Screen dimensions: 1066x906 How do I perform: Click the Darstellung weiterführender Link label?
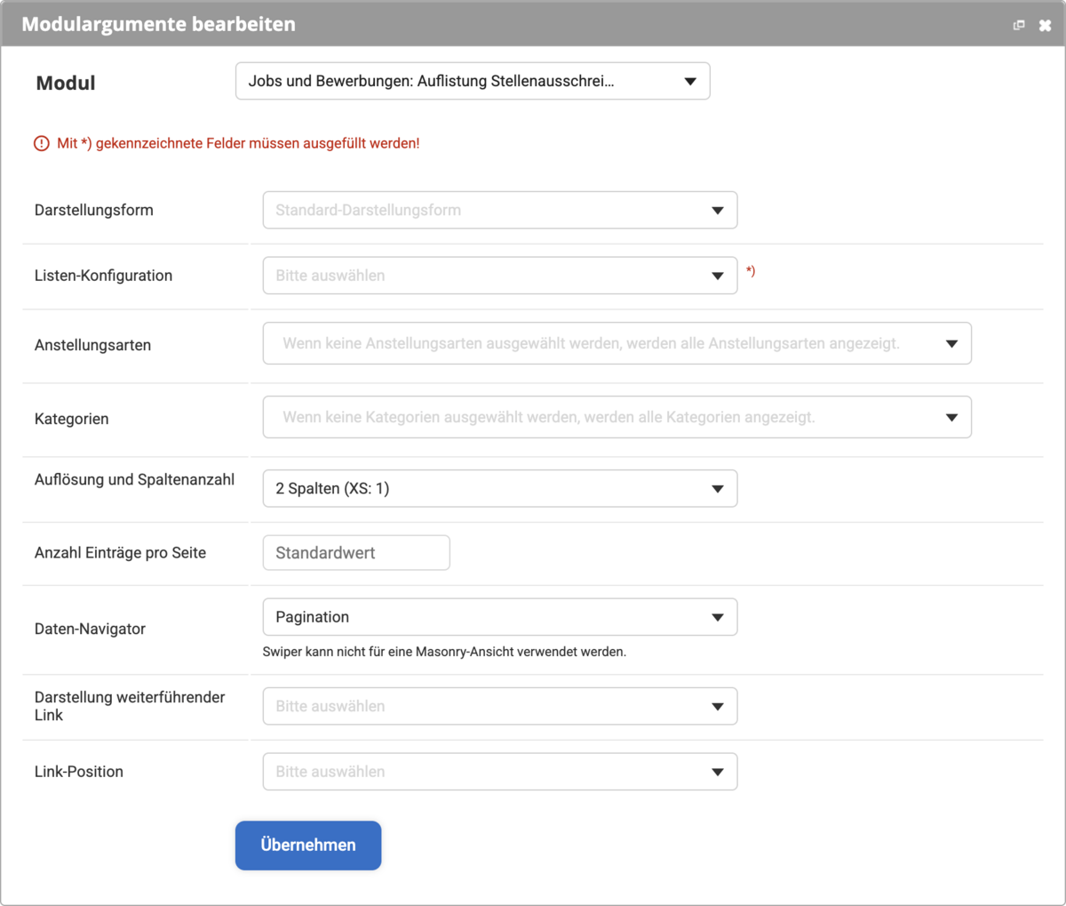point(130,706)
